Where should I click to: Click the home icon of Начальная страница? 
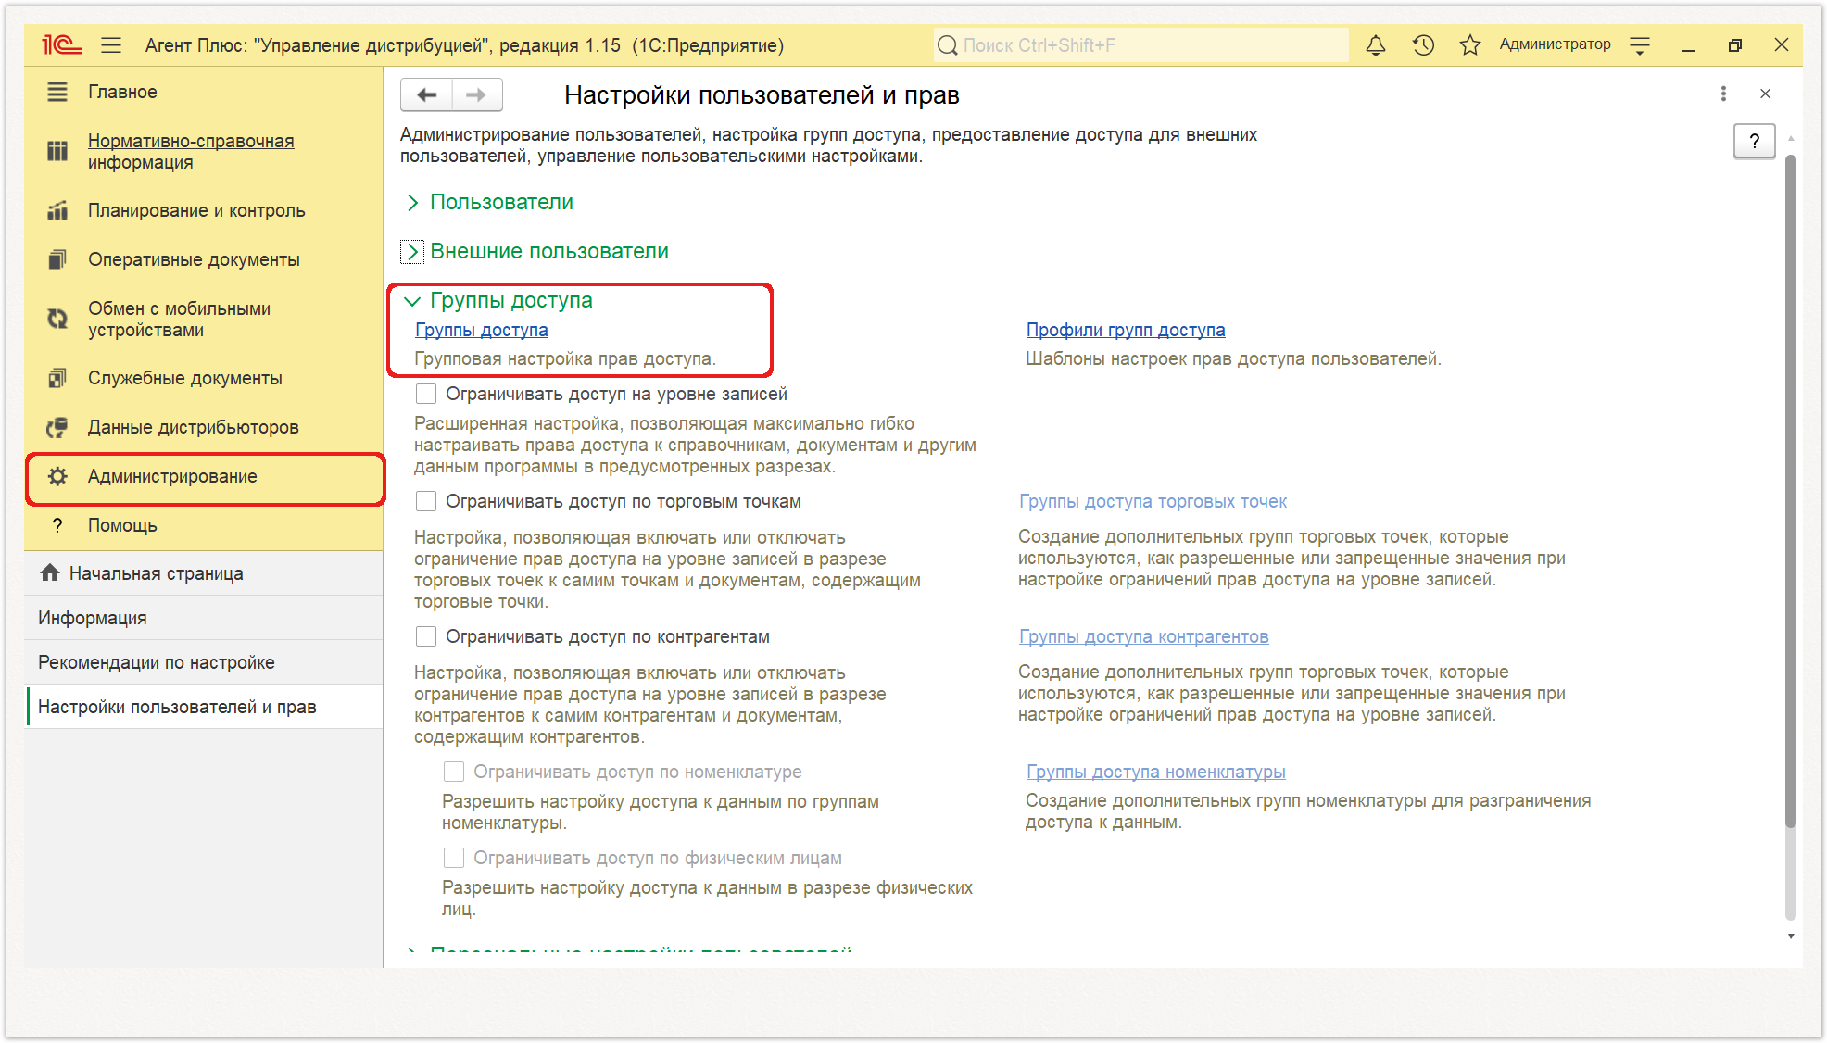(x=50, y=572)
